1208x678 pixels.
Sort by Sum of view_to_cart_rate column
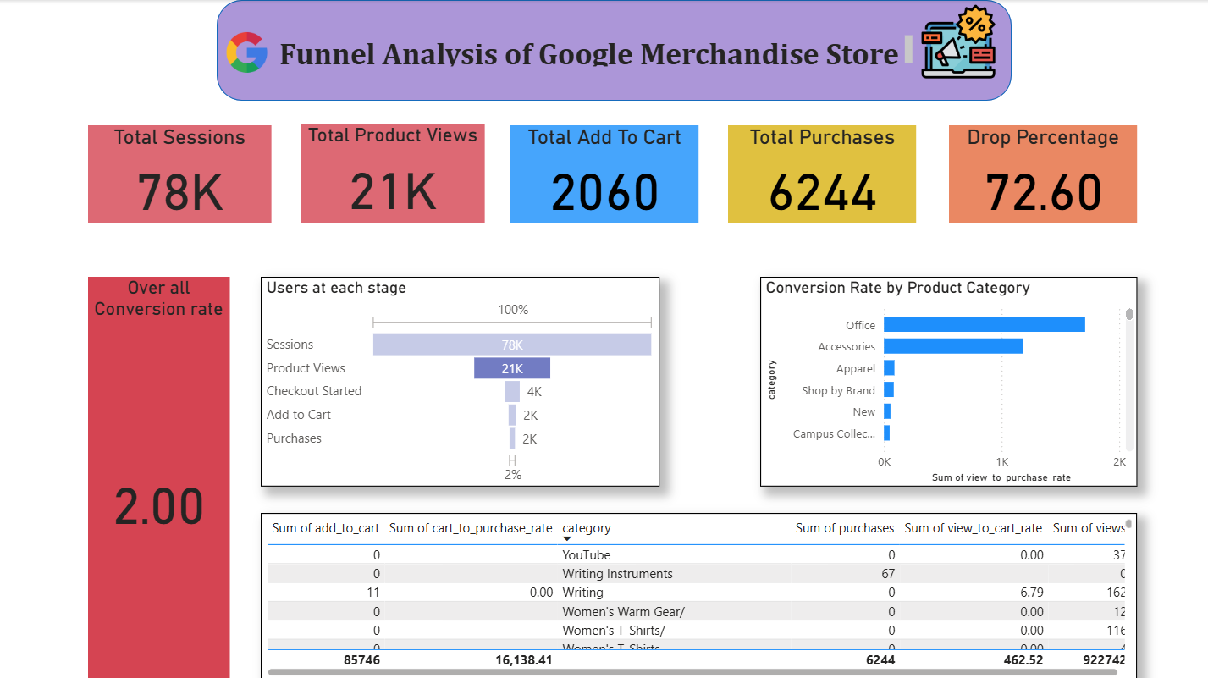[x=974, y=528]
